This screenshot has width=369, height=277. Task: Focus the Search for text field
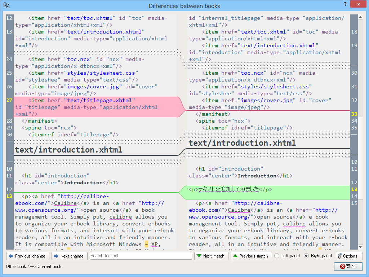141,256
